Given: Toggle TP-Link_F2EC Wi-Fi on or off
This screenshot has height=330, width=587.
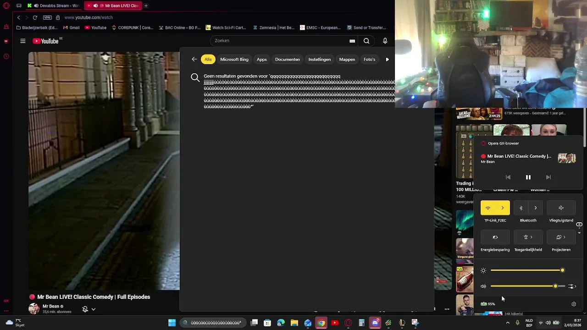Looking at the screenshot, I should pyautogui.click(x=488, y=208).
